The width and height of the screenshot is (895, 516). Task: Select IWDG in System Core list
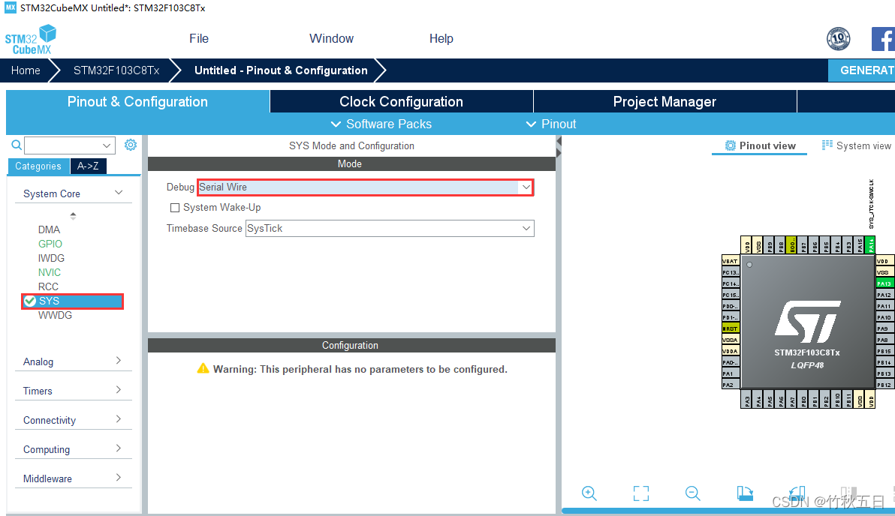click(51, 258)
